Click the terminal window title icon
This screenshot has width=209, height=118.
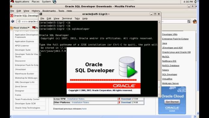click(41, 14)
